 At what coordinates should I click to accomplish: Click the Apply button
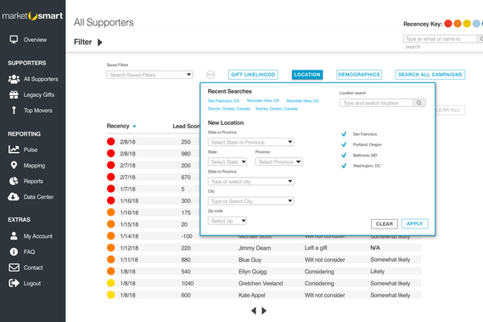click(414, 223)
